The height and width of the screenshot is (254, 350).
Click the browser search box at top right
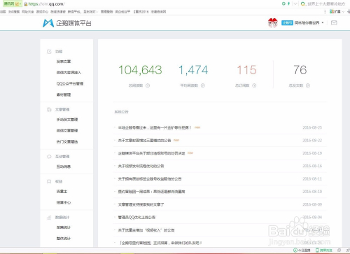[325, 4]
